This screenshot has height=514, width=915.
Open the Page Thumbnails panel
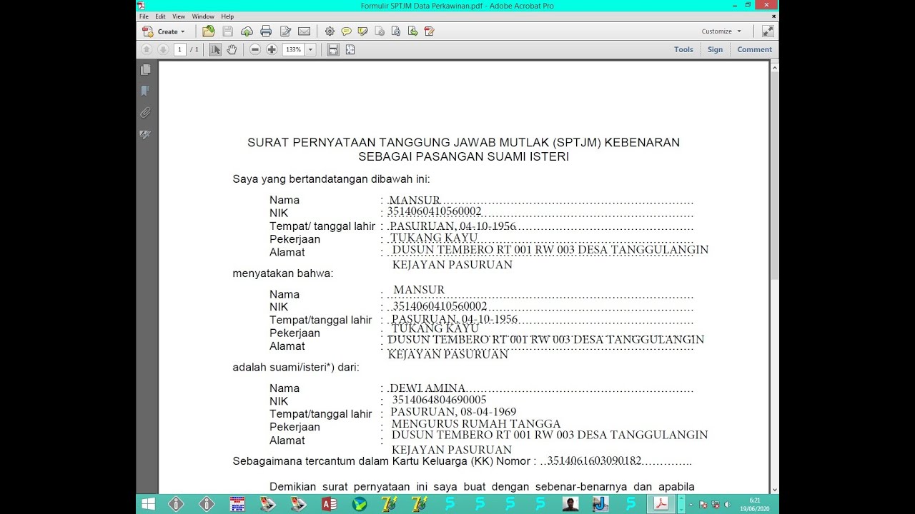tap(146, 70)
